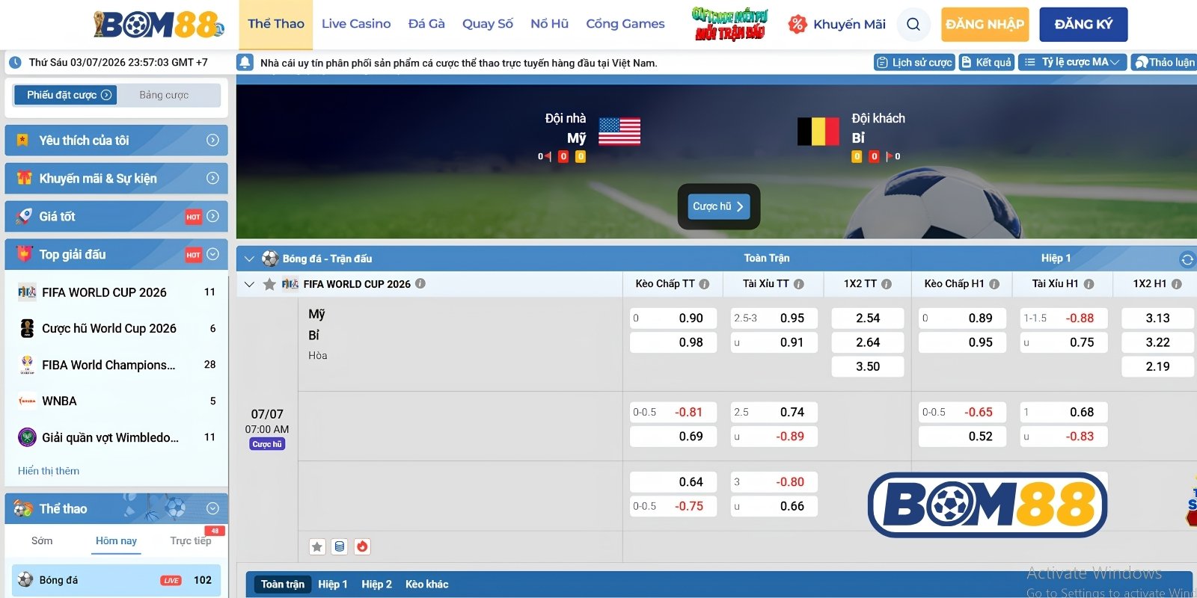Screen dimensions: 1197x598
Task: Collapse the Thể thao sidebar section
Action: click(212, 508)
